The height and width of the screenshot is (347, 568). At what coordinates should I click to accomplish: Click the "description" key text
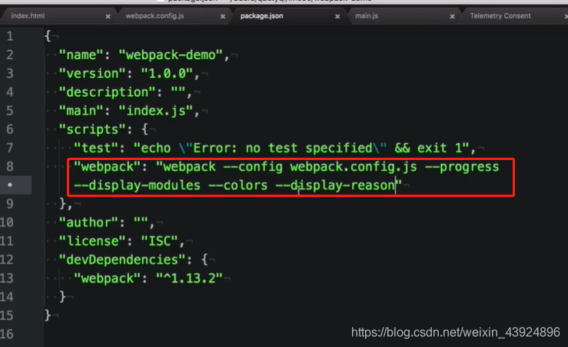click(x=108, y=92)
